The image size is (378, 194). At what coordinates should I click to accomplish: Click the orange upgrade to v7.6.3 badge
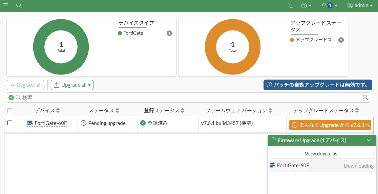(x=330, y=125)
